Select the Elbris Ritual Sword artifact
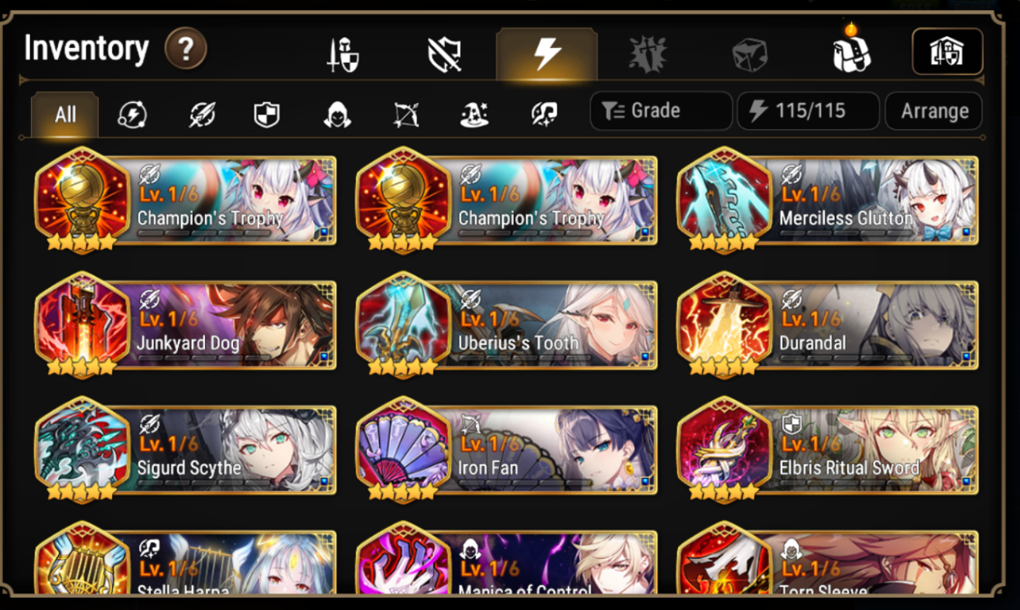1020x610 pixels. (828, 449)
